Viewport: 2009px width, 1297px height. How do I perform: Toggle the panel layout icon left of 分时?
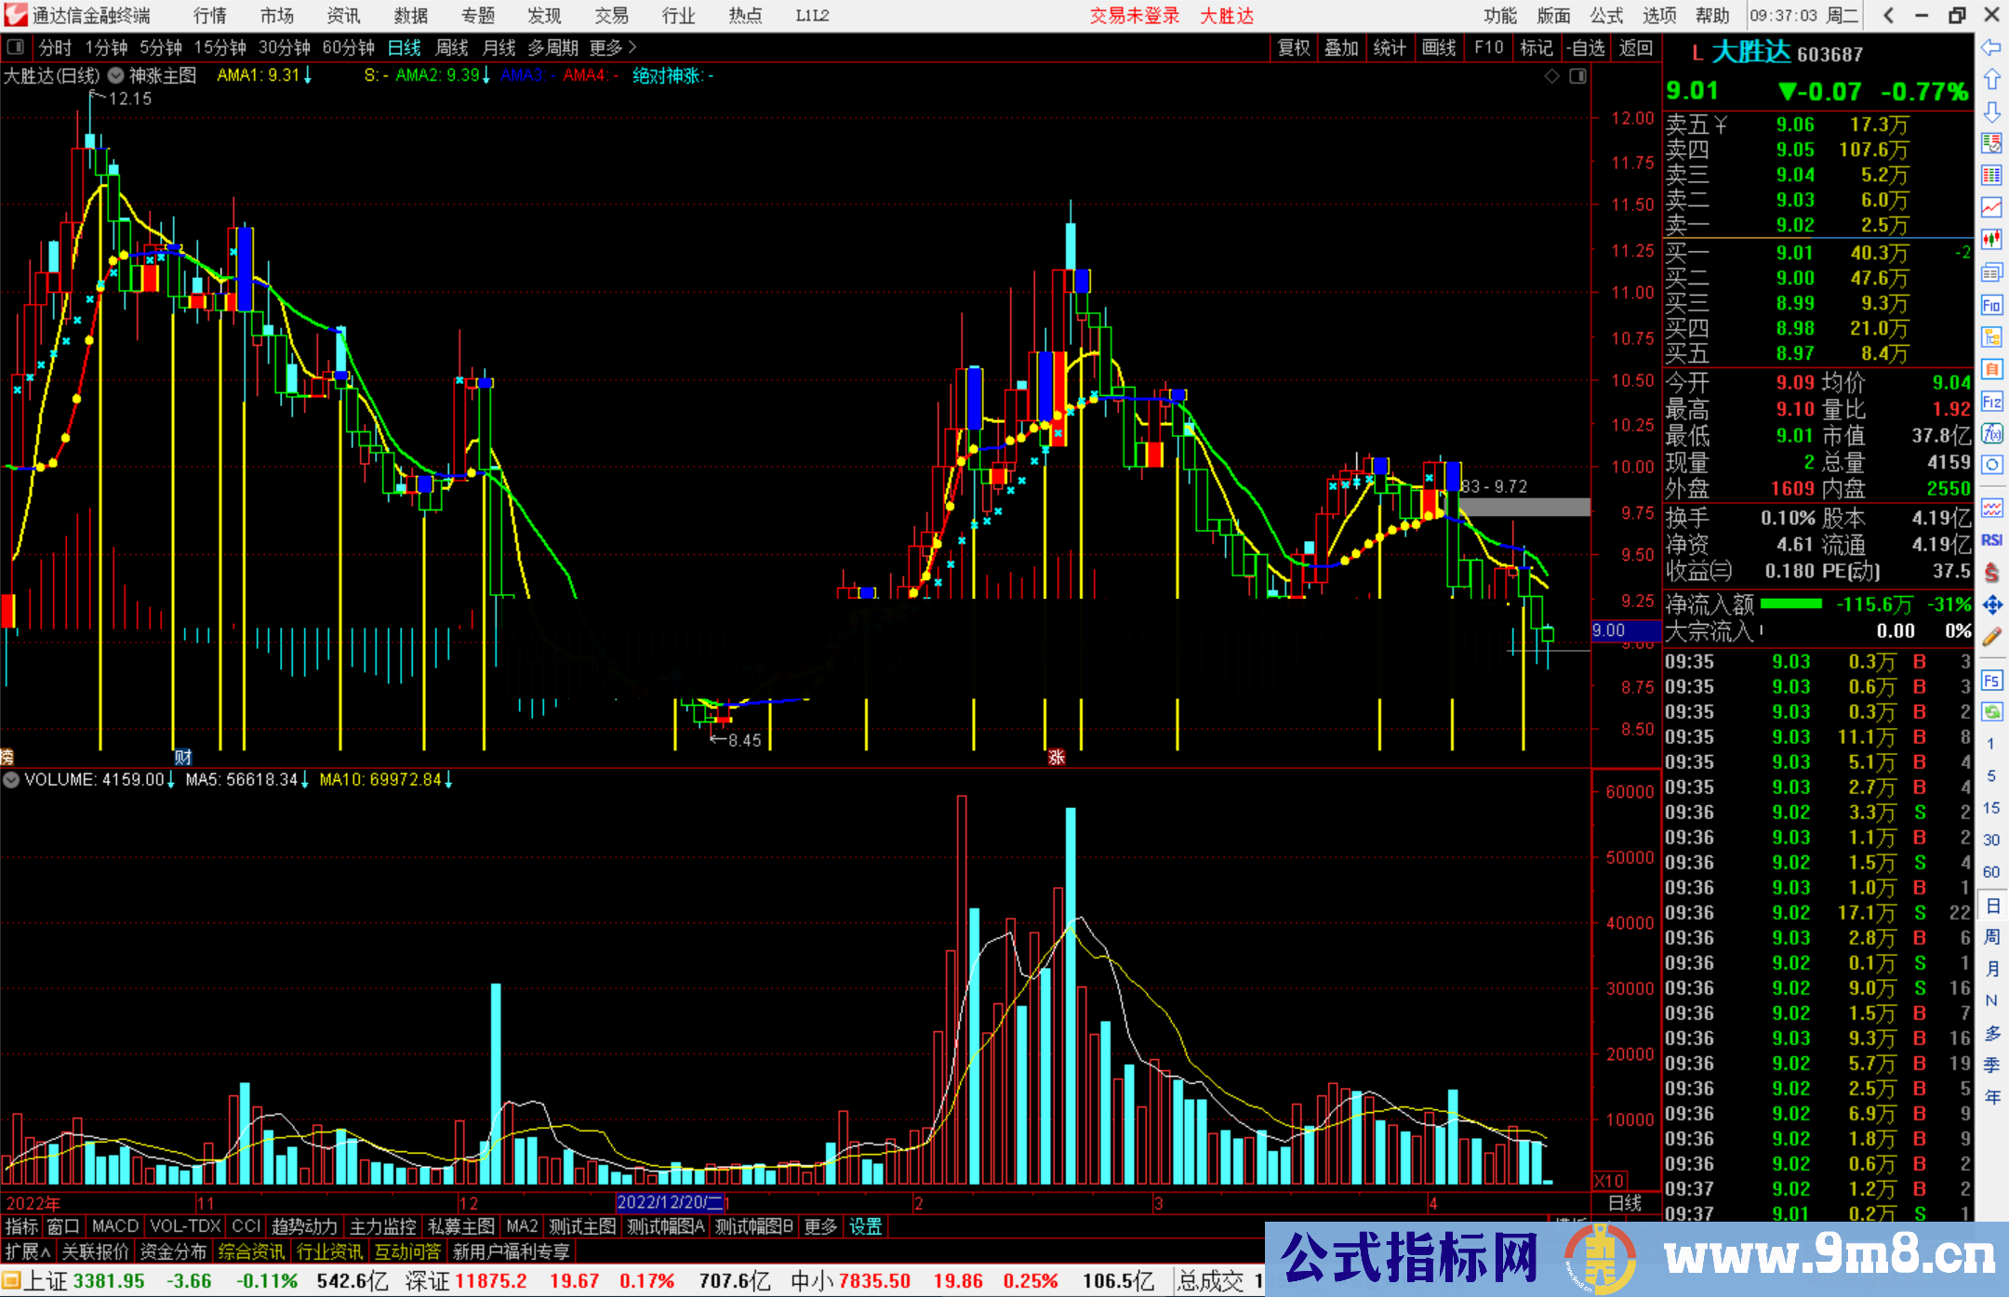pos(16,46)
